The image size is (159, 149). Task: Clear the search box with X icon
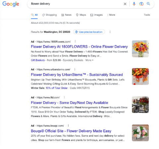point(125,4)
